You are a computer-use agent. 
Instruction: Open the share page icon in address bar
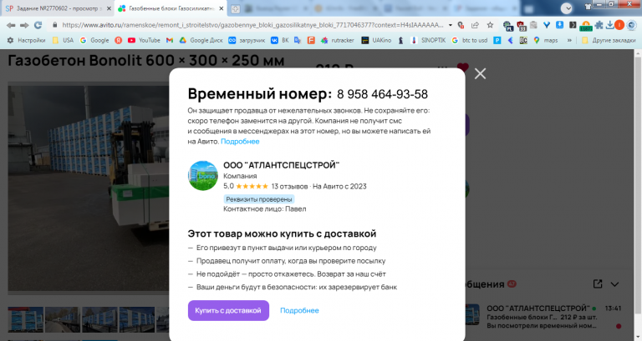475,25
